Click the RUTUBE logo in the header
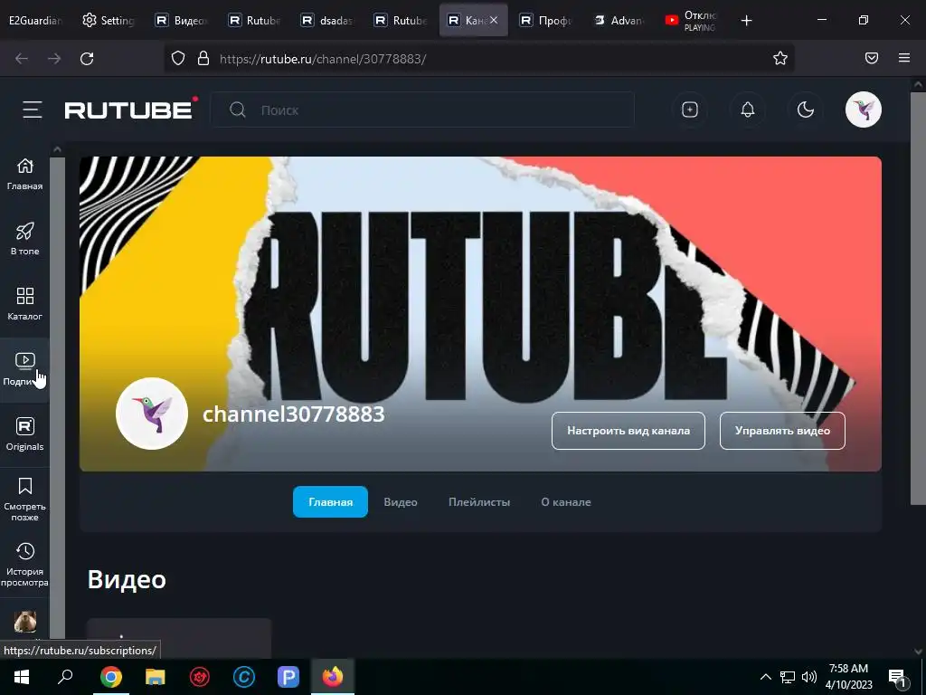Image resolution: width=926 pixels, height=695 pixels. pyautogui.click(x=130, y=109)
